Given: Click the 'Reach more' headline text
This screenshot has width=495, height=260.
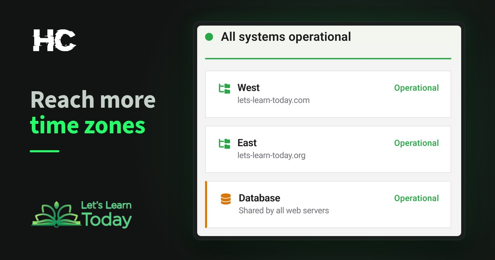Looking at the screenshot, I should tap(93, 99).
